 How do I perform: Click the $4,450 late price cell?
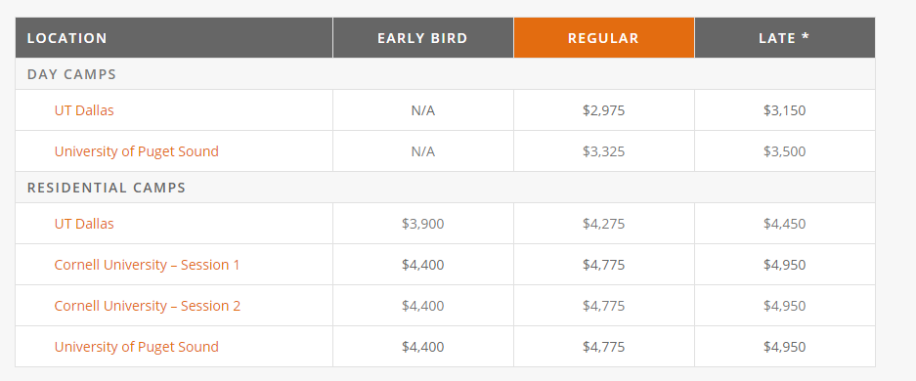click(x=785, y=224)
